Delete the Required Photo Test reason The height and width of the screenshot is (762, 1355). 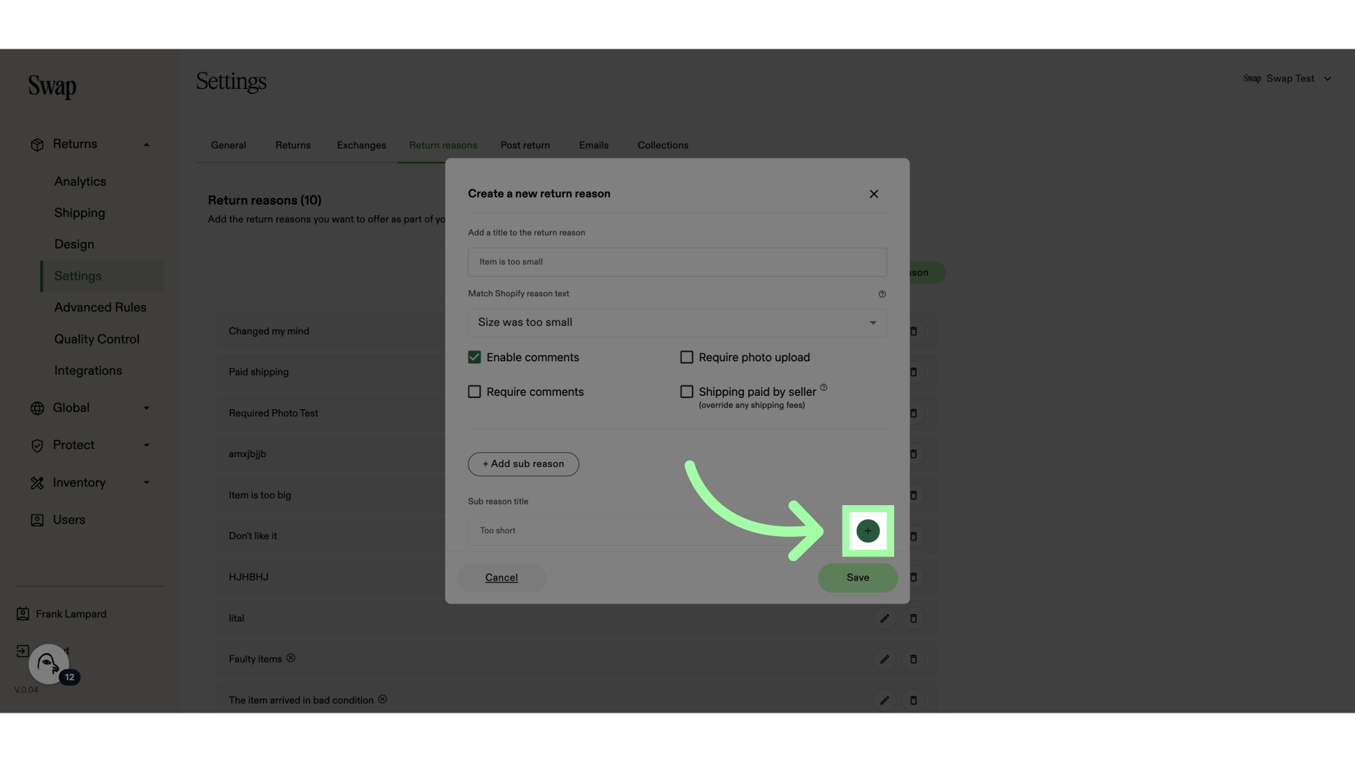[x=913, y=413]
